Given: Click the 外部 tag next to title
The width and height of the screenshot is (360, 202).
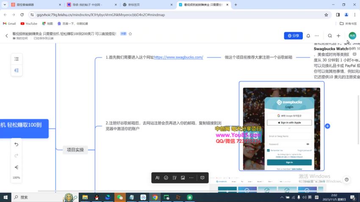Looking at the screenshot, I should [x=124, y=34].
